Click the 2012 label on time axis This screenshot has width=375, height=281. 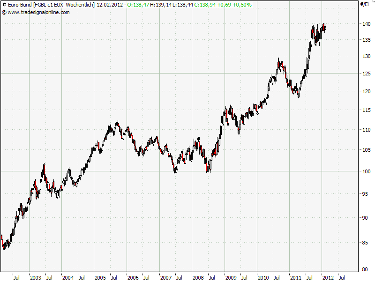(x=328, y=278)
